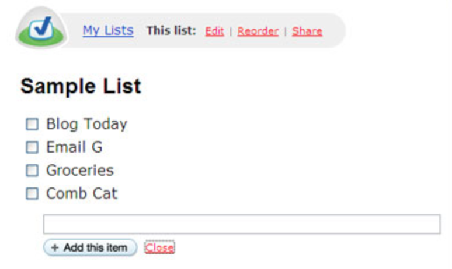The height and width of the screenshot is (269, 452).
Task: Tick the Email G checkbox
Action: click(x=32, y=147)
